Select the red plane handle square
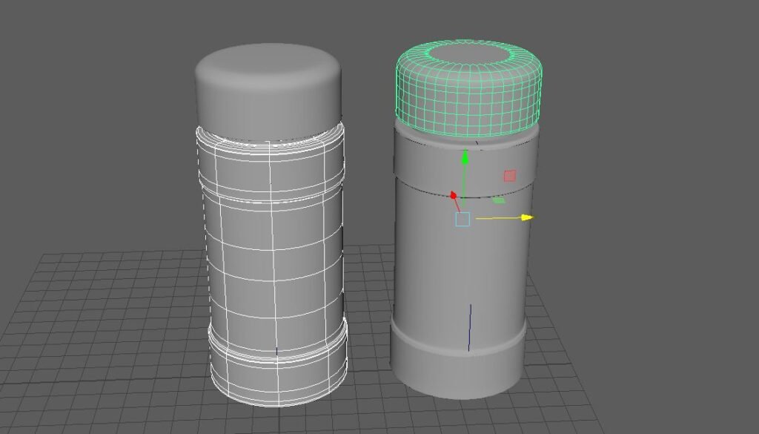Screen dimensions: 759x434 pos(510,176)
